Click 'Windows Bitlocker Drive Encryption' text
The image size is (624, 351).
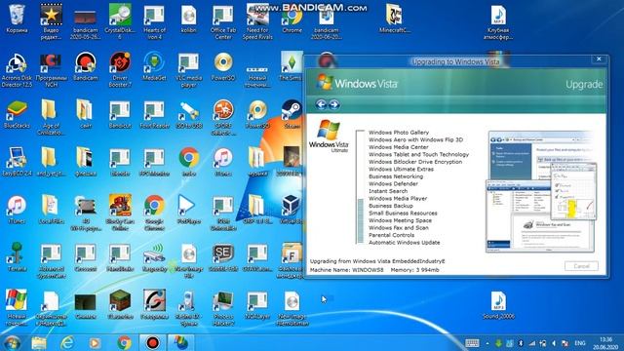click(415, 162)
